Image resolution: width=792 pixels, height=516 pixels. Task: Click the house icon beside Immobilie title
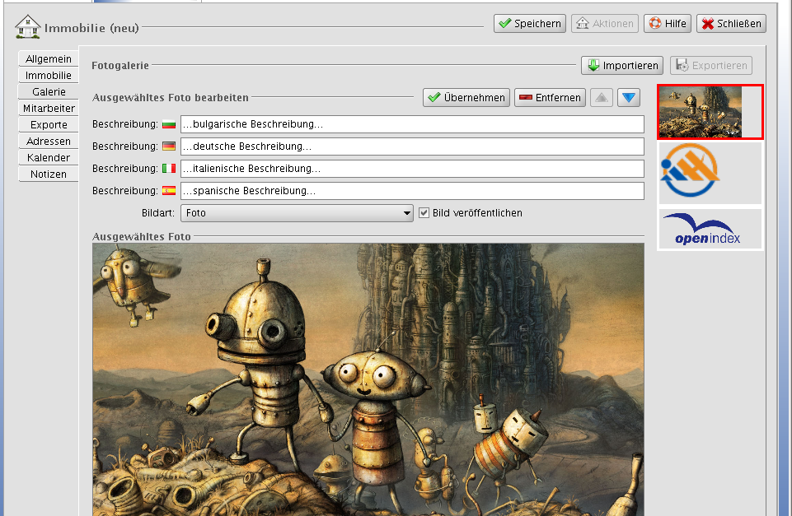tap(27, 26)
